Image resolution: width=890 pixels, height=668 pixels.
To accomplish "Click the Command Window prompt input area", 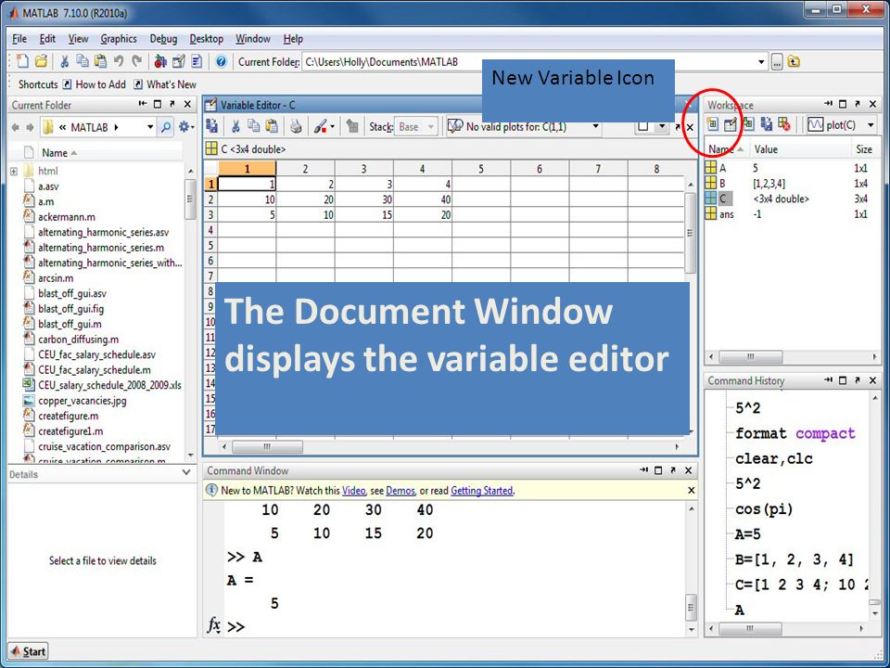I will (x=454, y=627).
